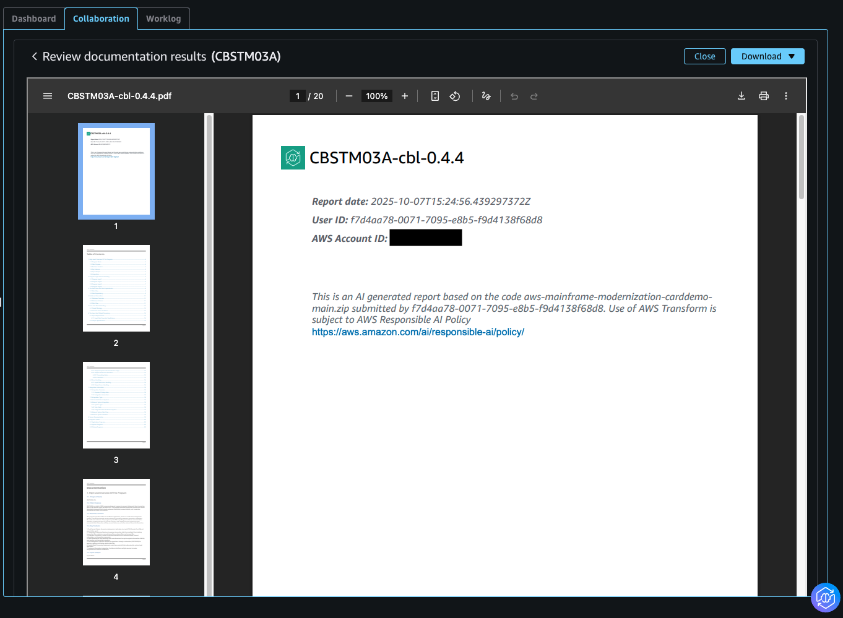Click the CBSTM03A-cbl-0.4.4.pdf file name
The height and width of the screenshot is (618, 843).
coord(119,96)
